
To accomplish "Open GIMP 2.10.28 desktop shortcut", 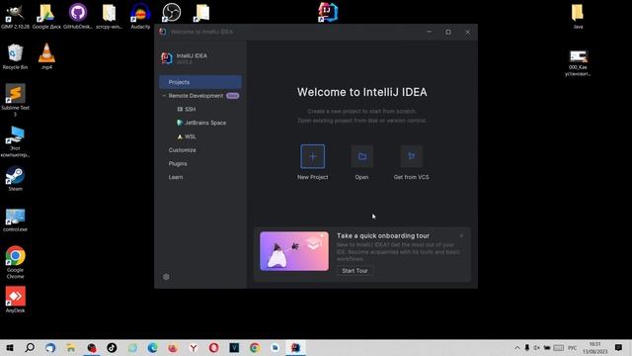I will 15,16.
